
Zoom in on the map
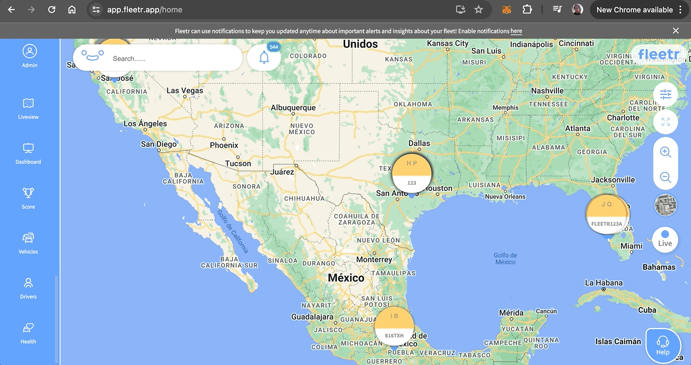click(666, 152)
